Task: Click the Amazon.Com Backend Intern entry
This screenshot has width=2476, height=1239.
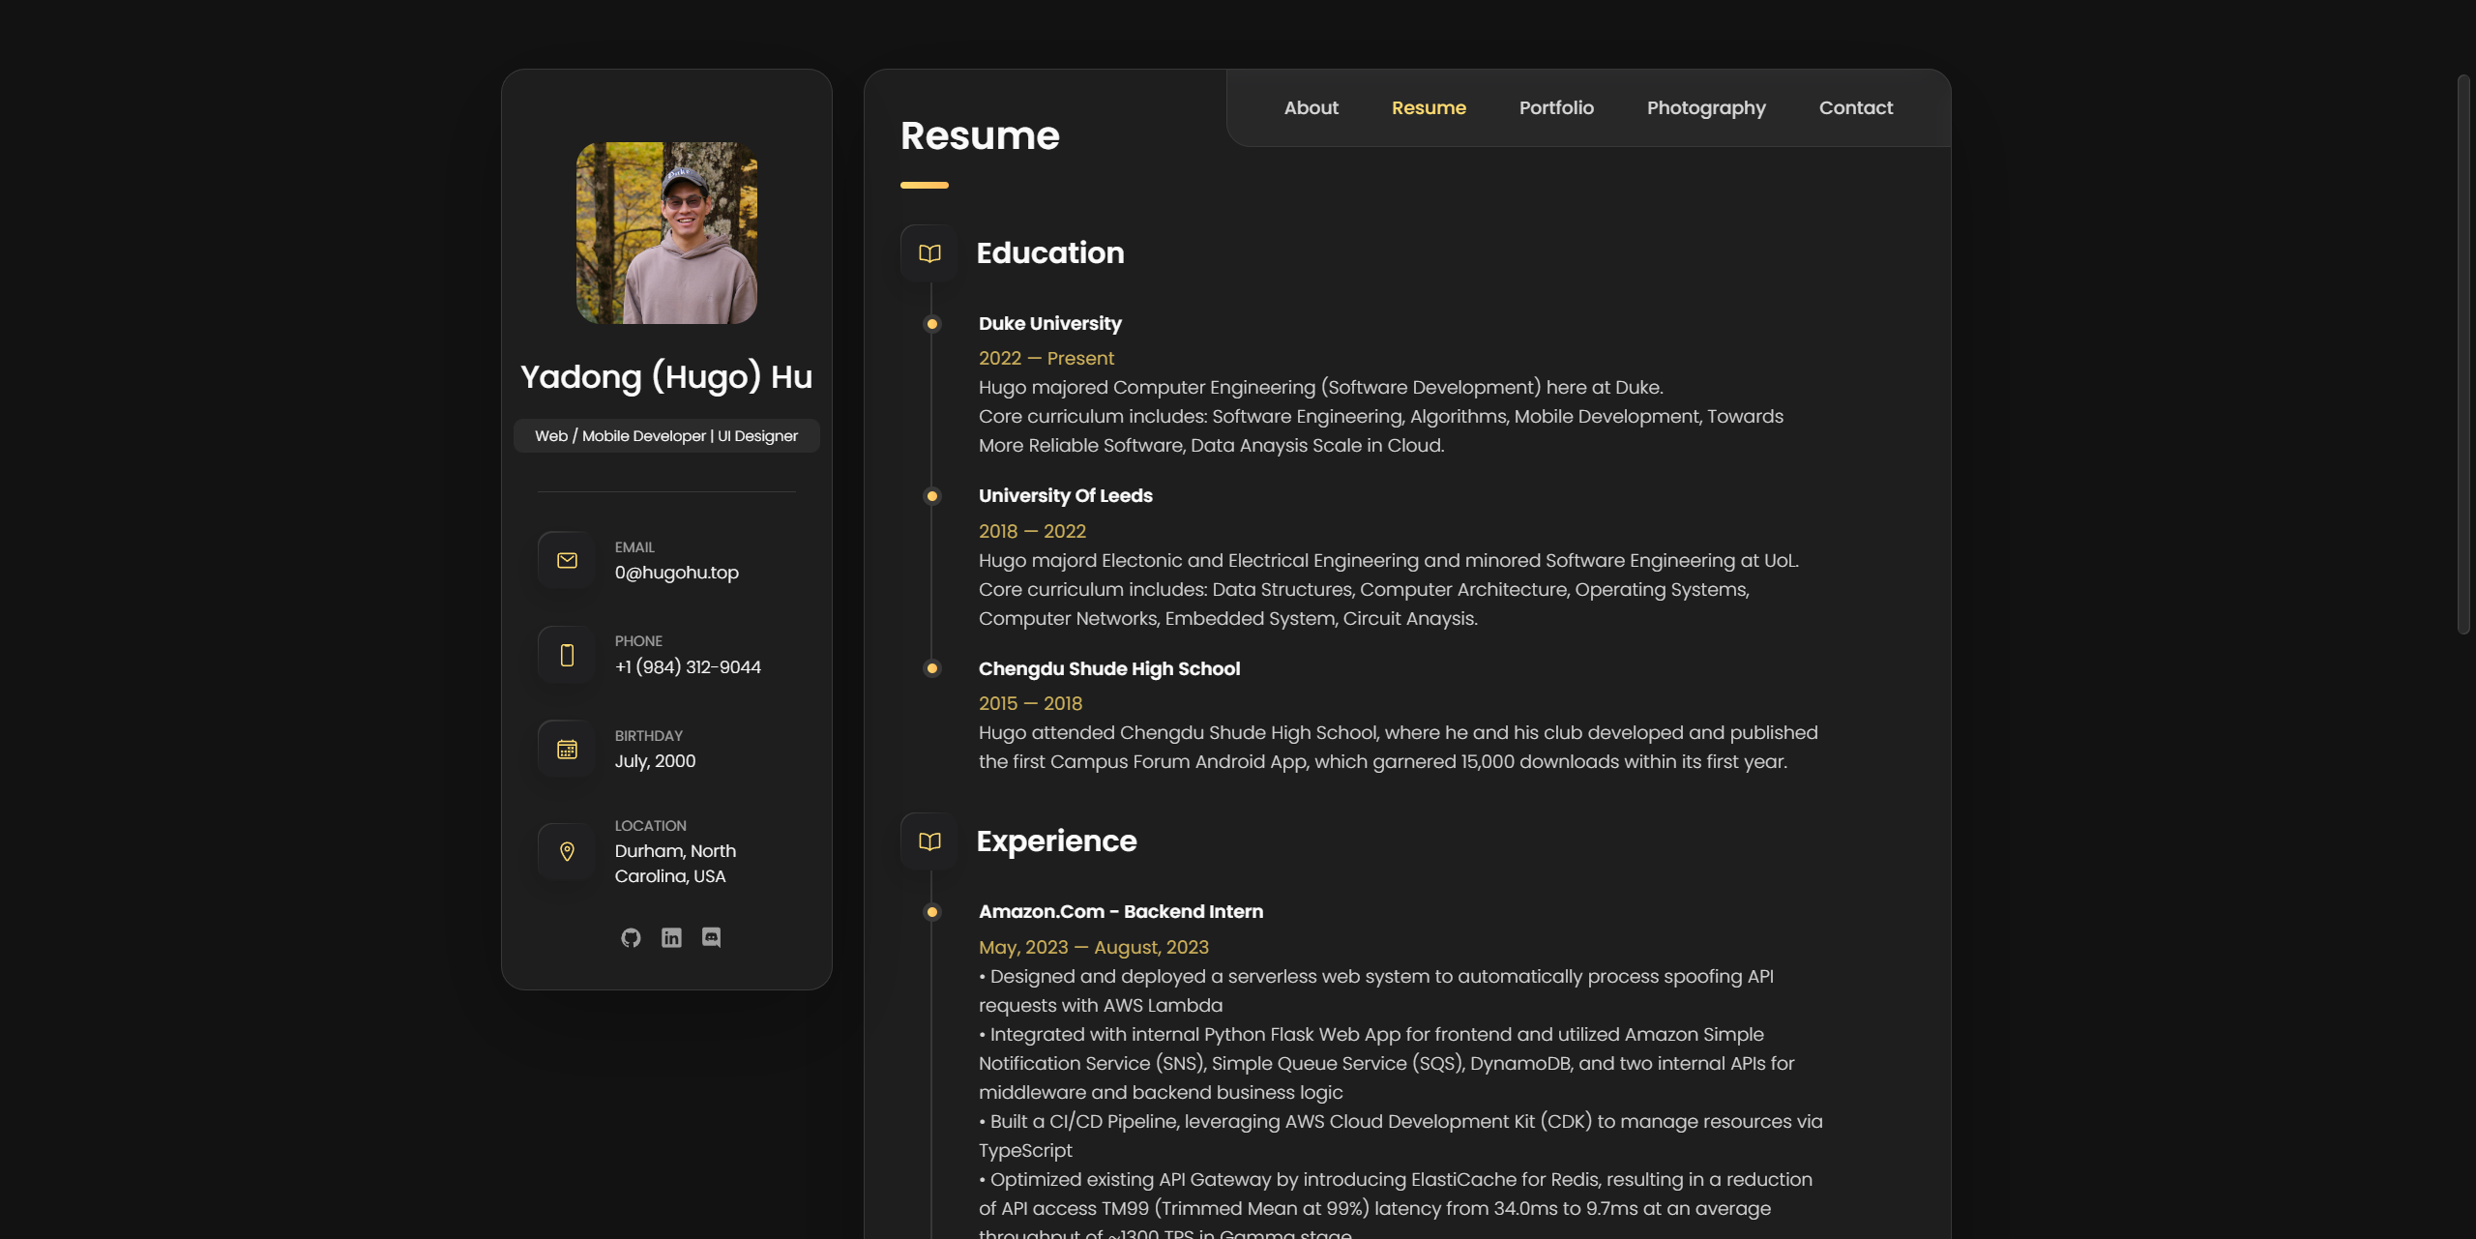Action: pos(1120,912)
